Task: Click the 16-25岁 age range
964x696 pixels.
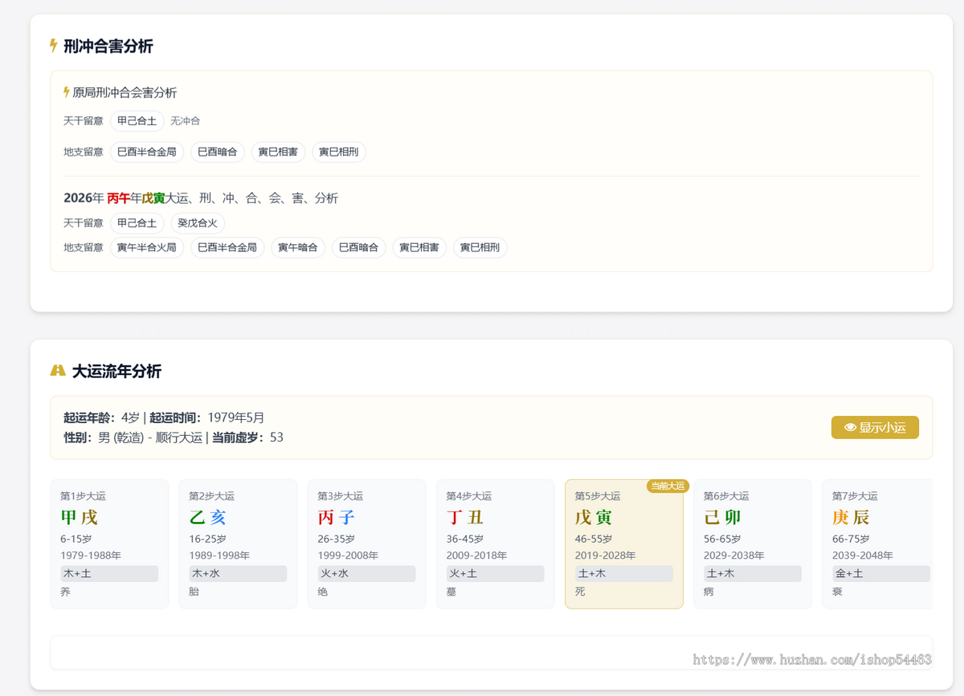Action: (208, 539)
